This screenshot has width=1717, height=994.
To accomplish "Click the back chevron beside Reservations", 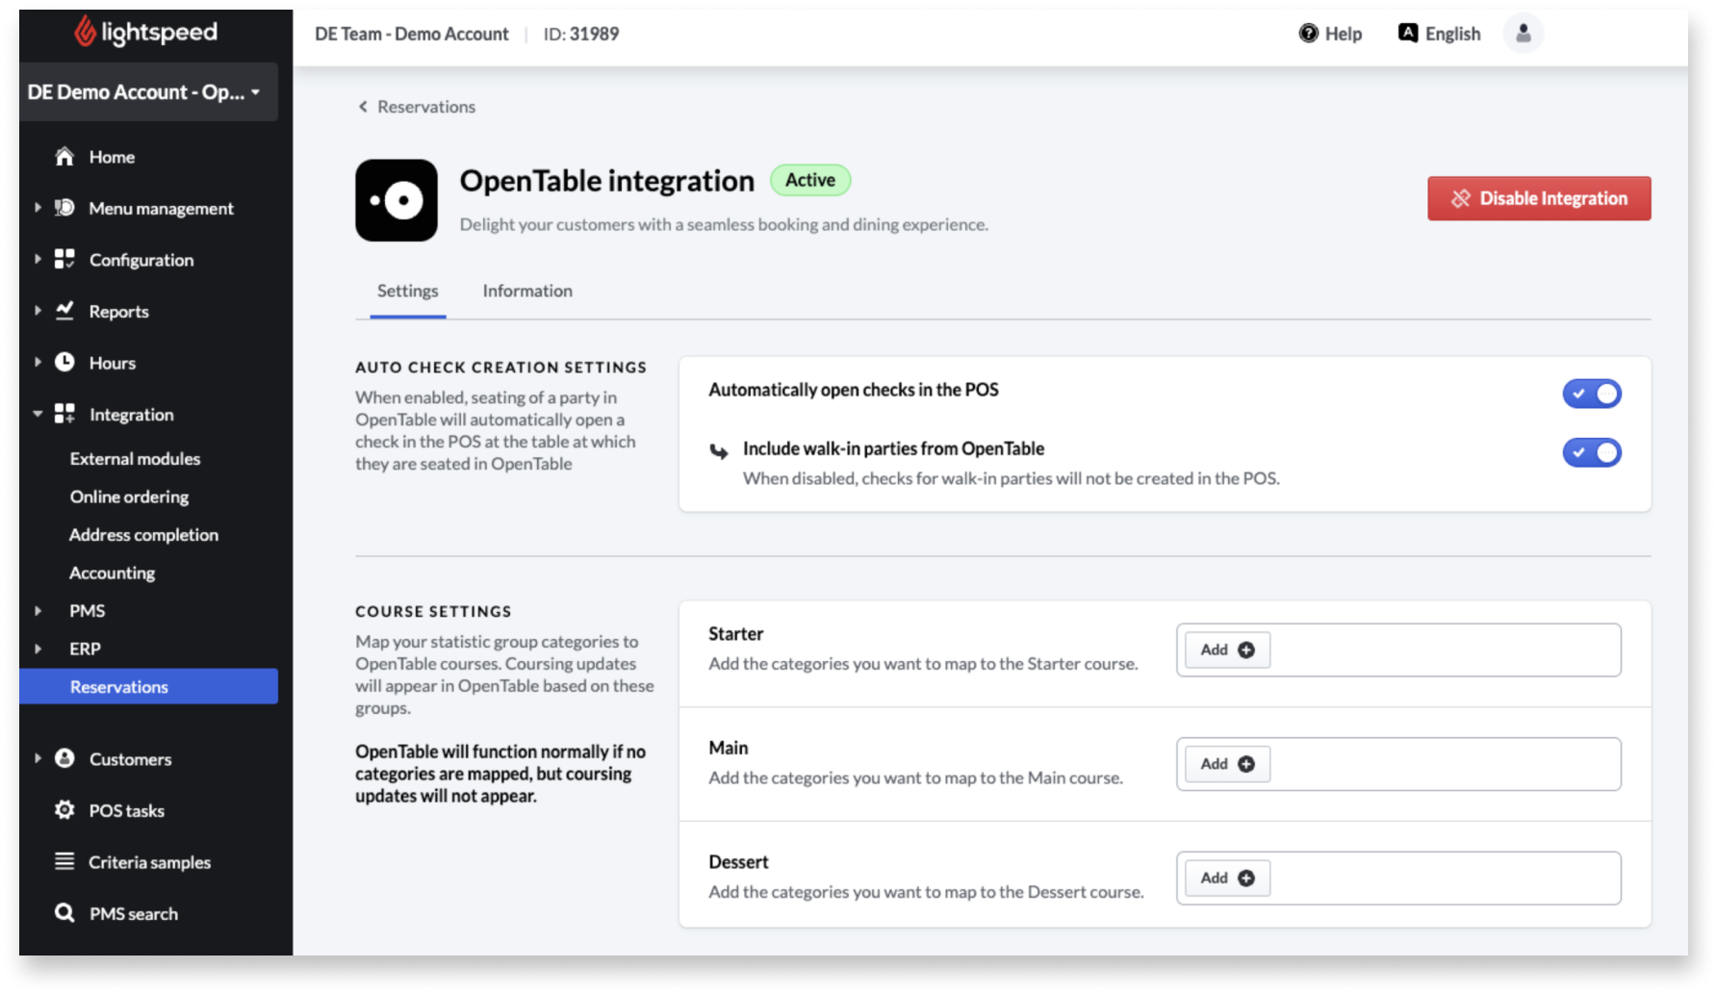I will tap(363, 107).
